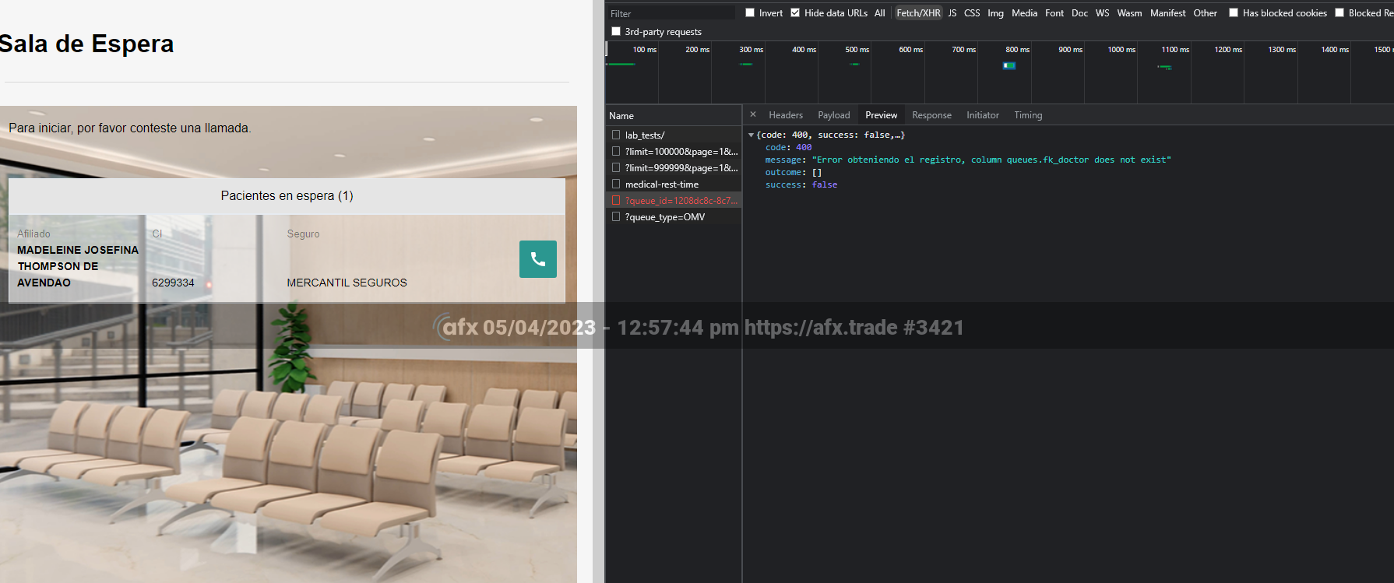Select the lab_tests/ request

point(645,135)
